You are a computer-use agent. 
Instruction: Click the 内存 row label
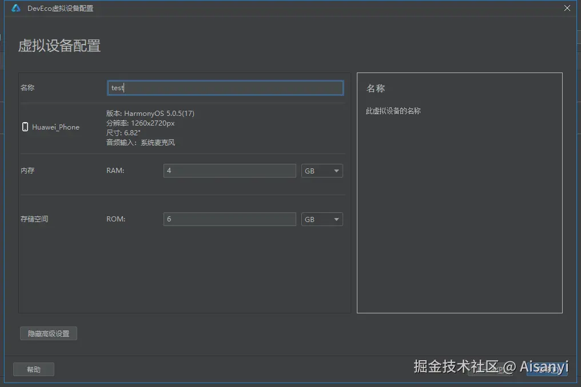27,171
